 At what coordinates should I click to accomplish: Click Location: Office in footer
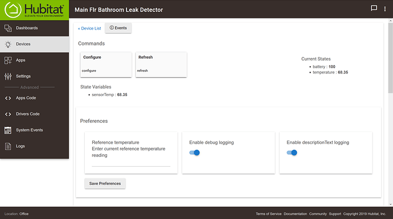pyautogui.click(x=17, y=214)
